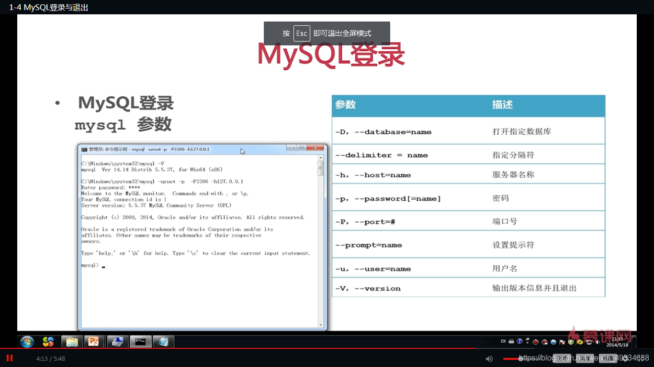Switch to the command prompt taskbar button
Image resolution: width=654 pixels, height=367 pixels.
pyautogui.click(x=141, y=342)
